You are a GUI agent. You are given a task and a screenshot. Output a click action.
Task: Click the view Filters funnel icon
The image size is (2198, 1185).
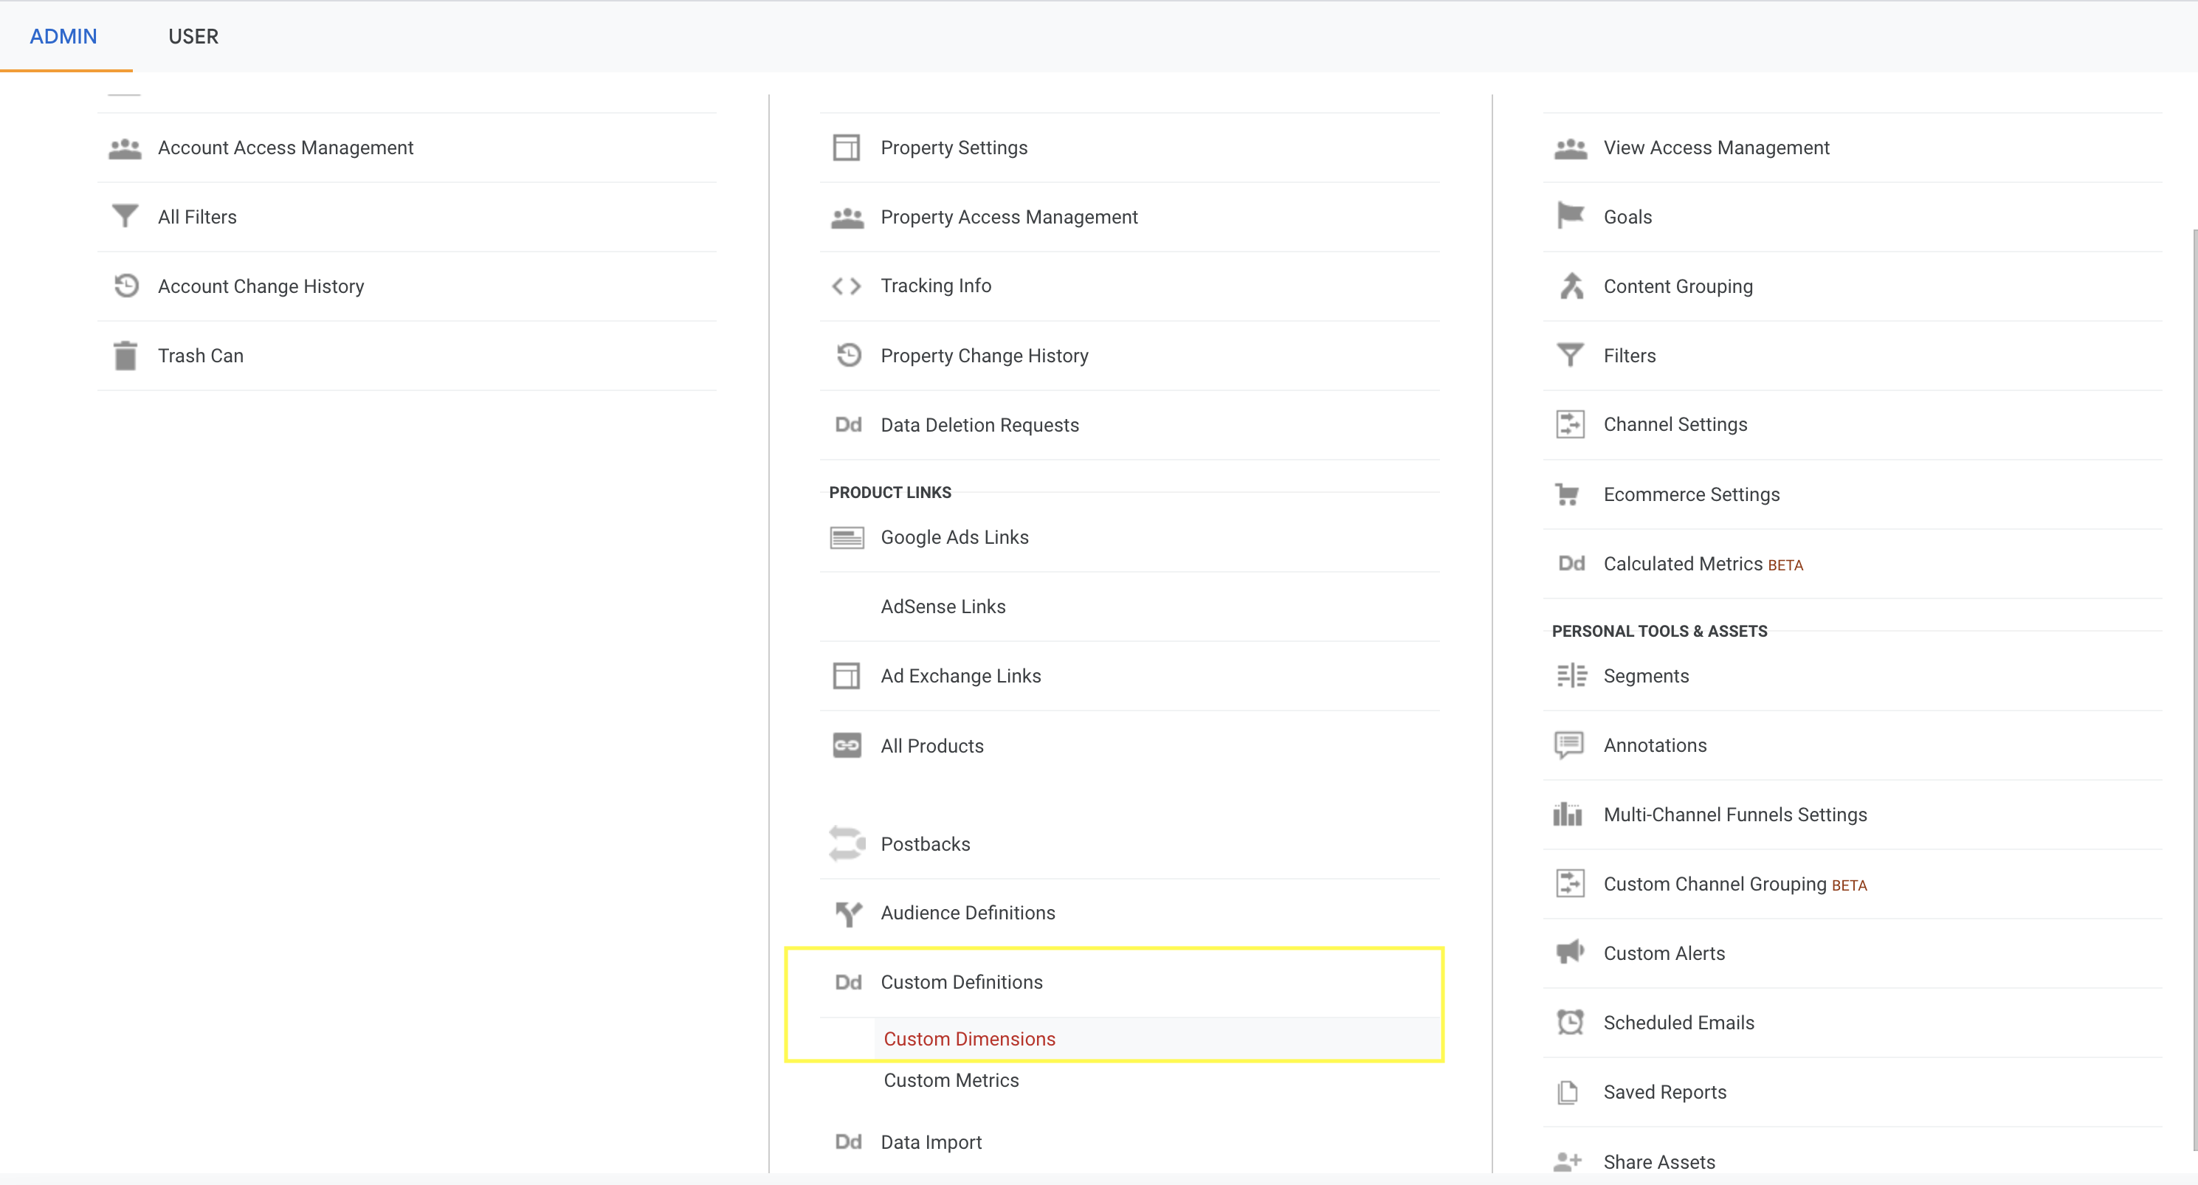click(x=1569, y=355)
